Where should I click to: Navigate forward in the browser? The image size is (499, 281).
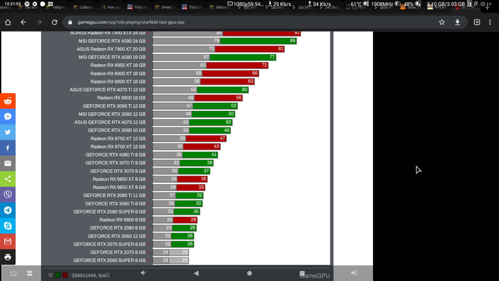coord(39,22)
